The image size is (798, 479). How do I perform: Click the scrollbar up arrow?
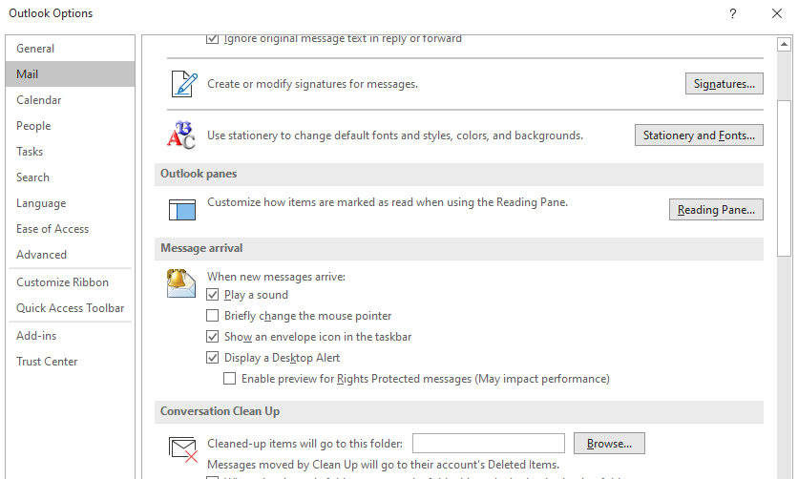click(x=785, y=45)
